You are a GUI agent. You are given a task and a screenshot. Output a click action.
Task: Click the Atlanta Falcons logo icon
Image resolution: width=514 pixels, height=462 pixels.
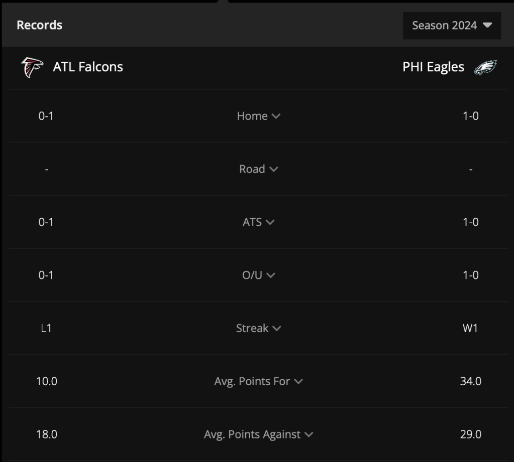(32, 67)
